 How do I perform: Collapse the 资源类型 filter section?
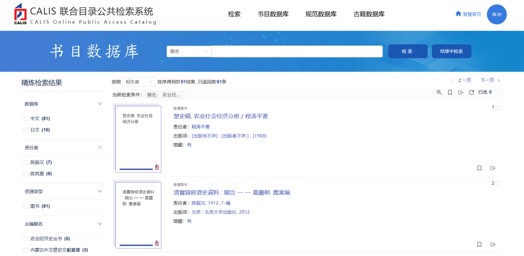click(x=99, y=191)
